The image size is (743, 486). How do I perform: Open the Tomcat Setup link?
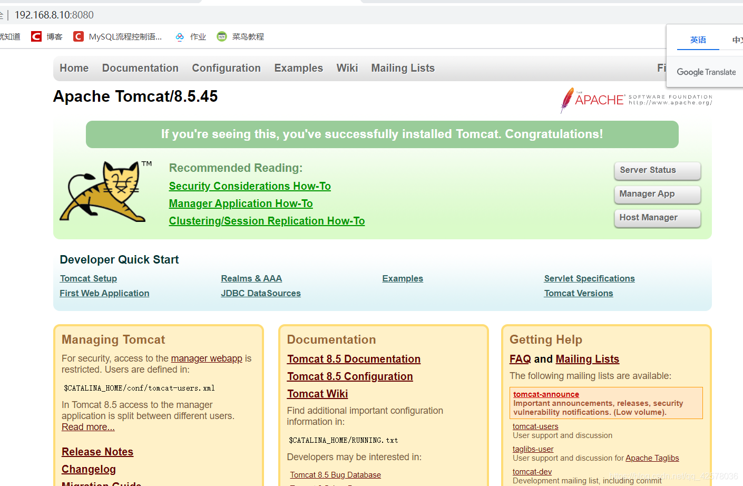pyautogui.click(x=89, y=278)
